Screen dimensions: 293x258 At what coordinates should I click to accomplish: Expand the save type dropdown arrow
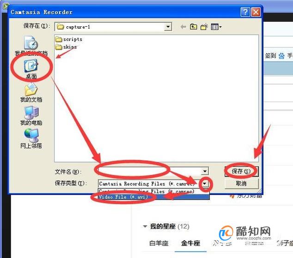[205, 184]
